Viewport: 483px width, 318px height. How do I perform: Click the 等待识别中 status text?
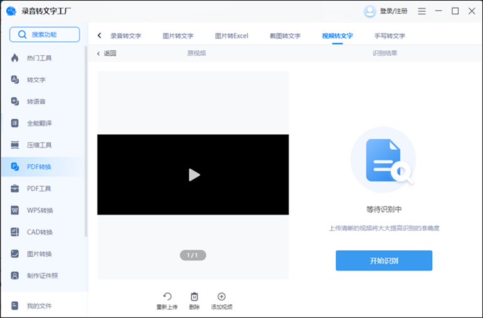click(x=384, y=209)
